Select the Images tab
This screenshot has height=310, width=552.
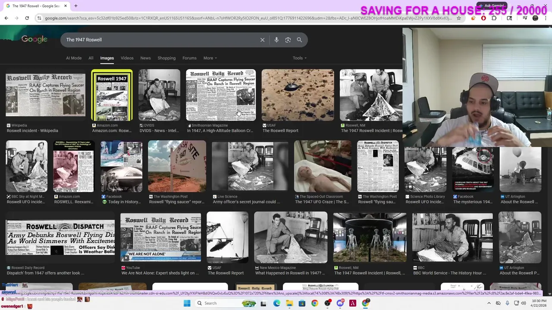click(x=107, y=58)
